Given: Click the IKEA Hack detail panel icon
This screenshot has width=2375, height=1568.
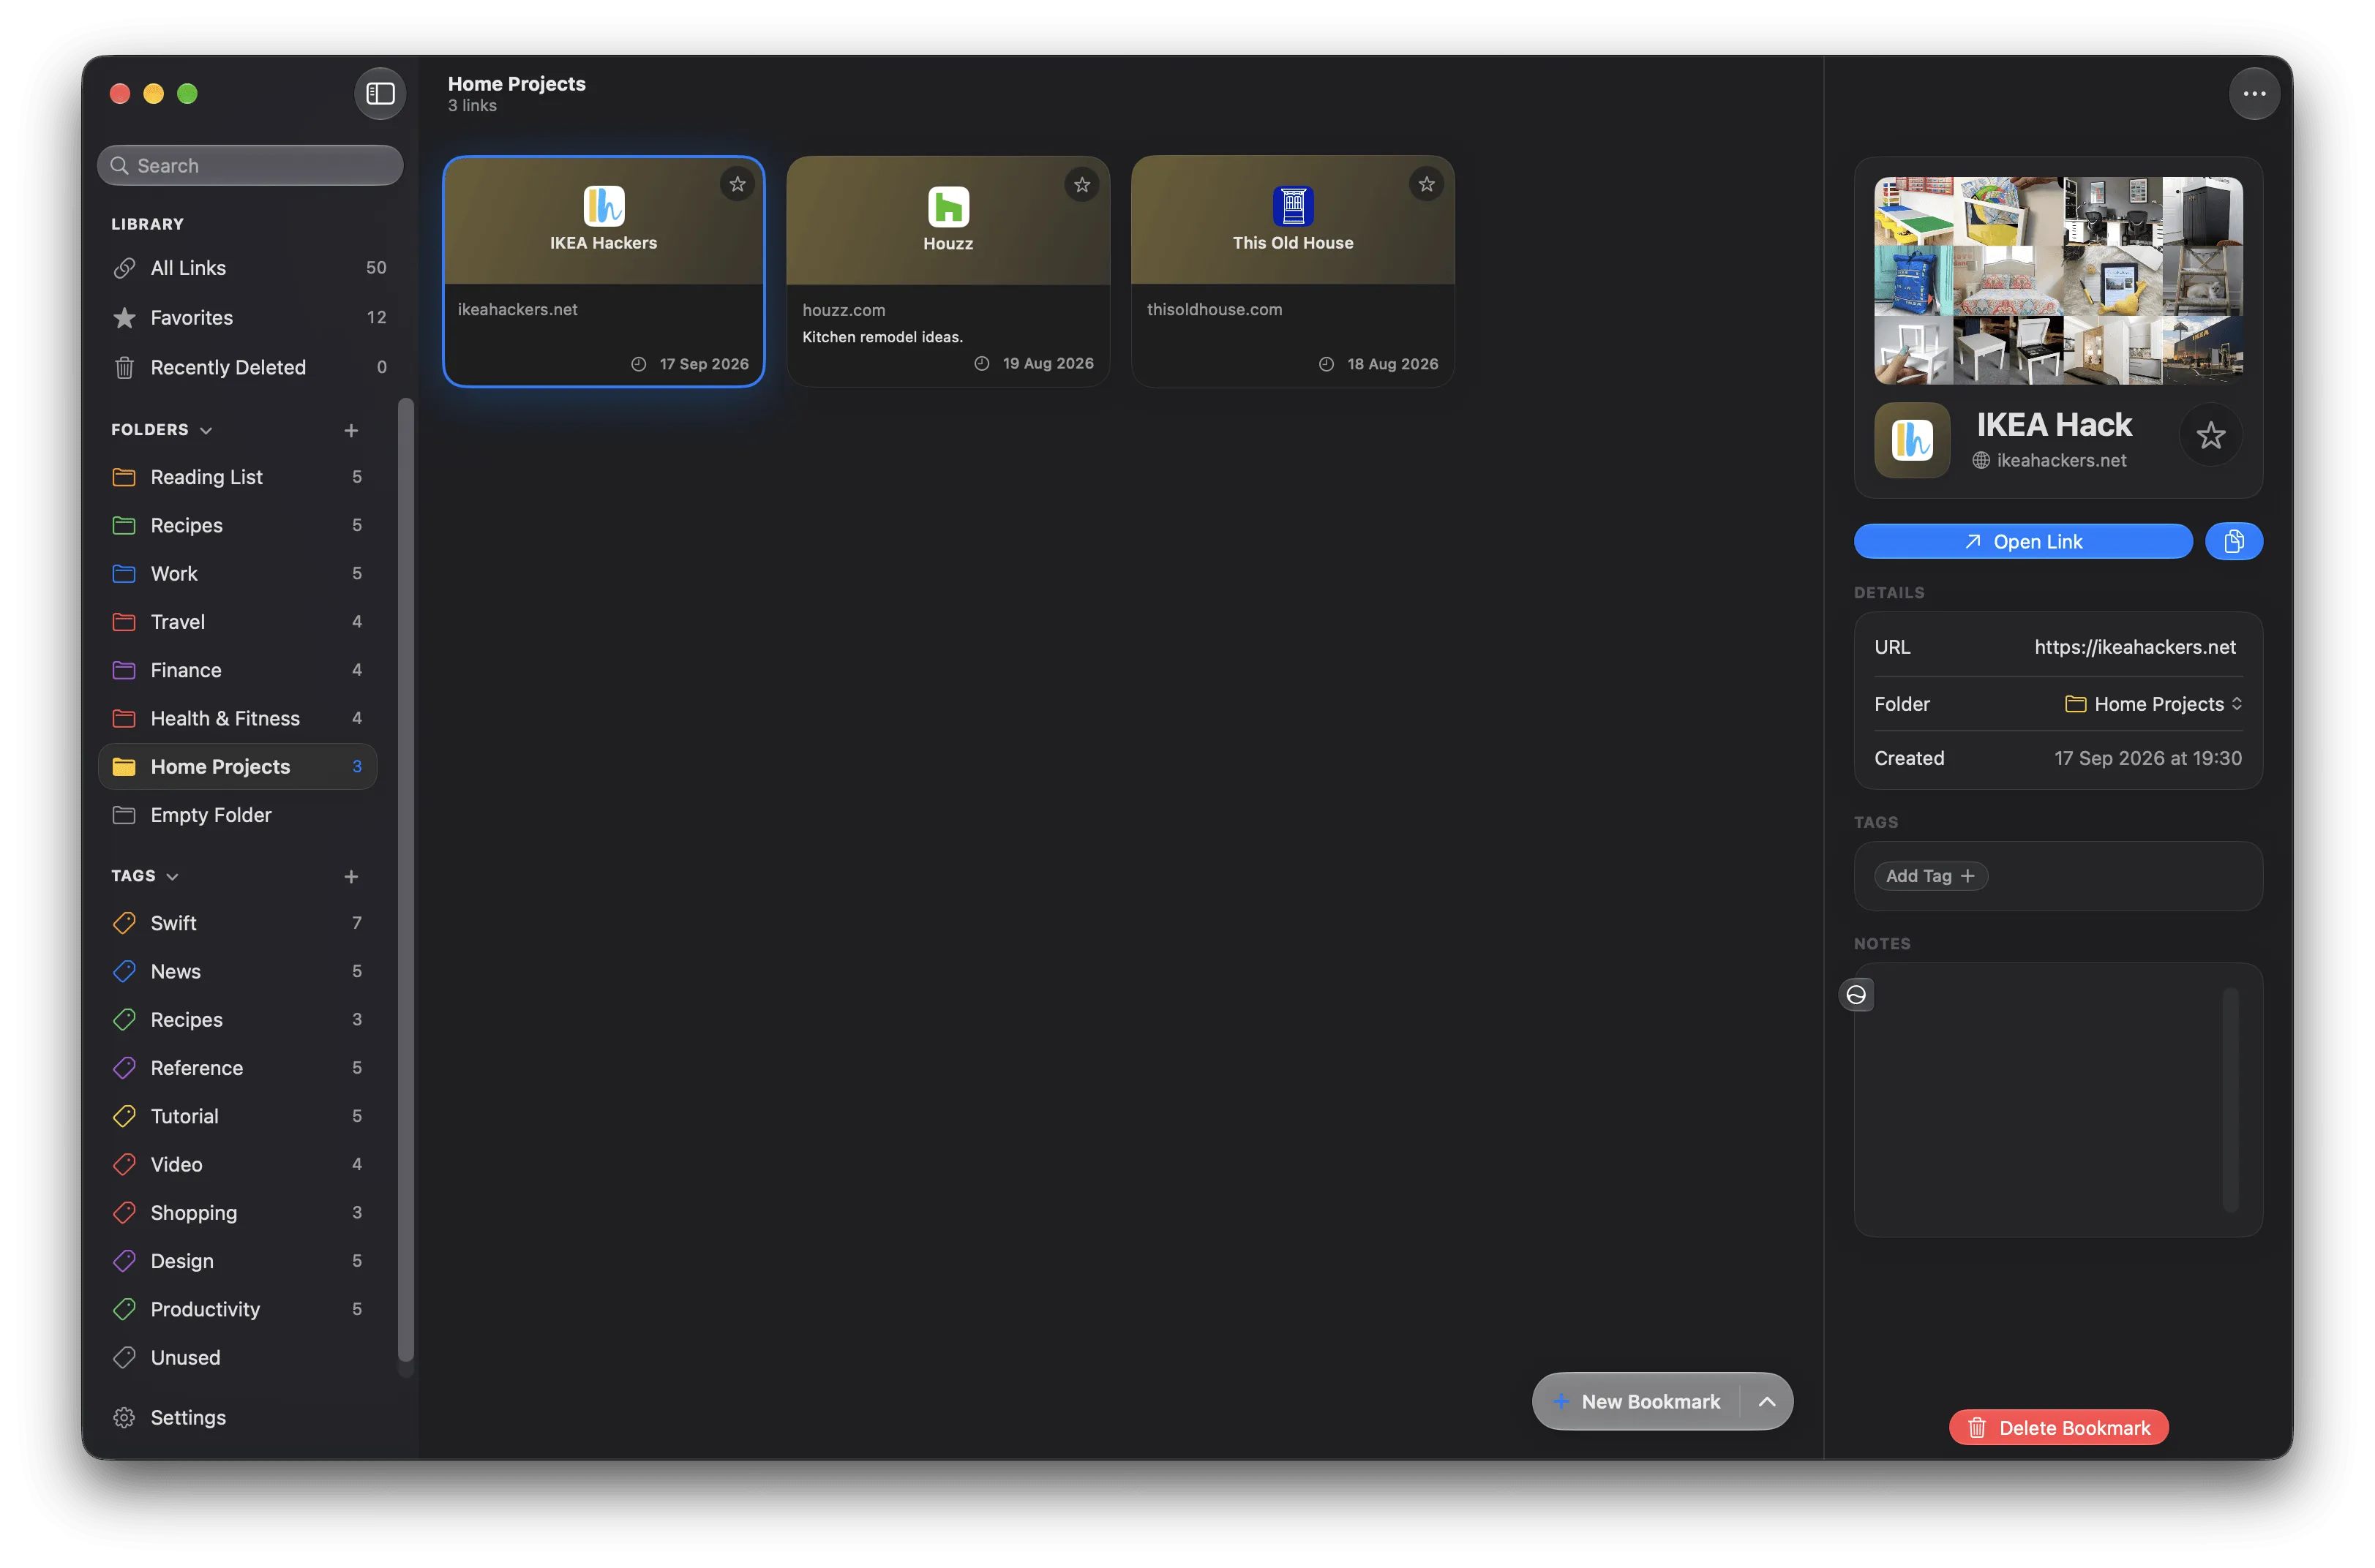Looking at the screenshot, I should pos(1912,440).
